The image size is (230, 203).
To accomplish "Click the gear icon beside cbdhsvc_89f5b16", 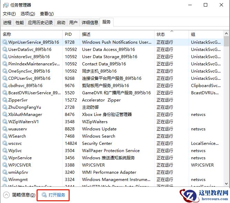I will coord(5,85).
